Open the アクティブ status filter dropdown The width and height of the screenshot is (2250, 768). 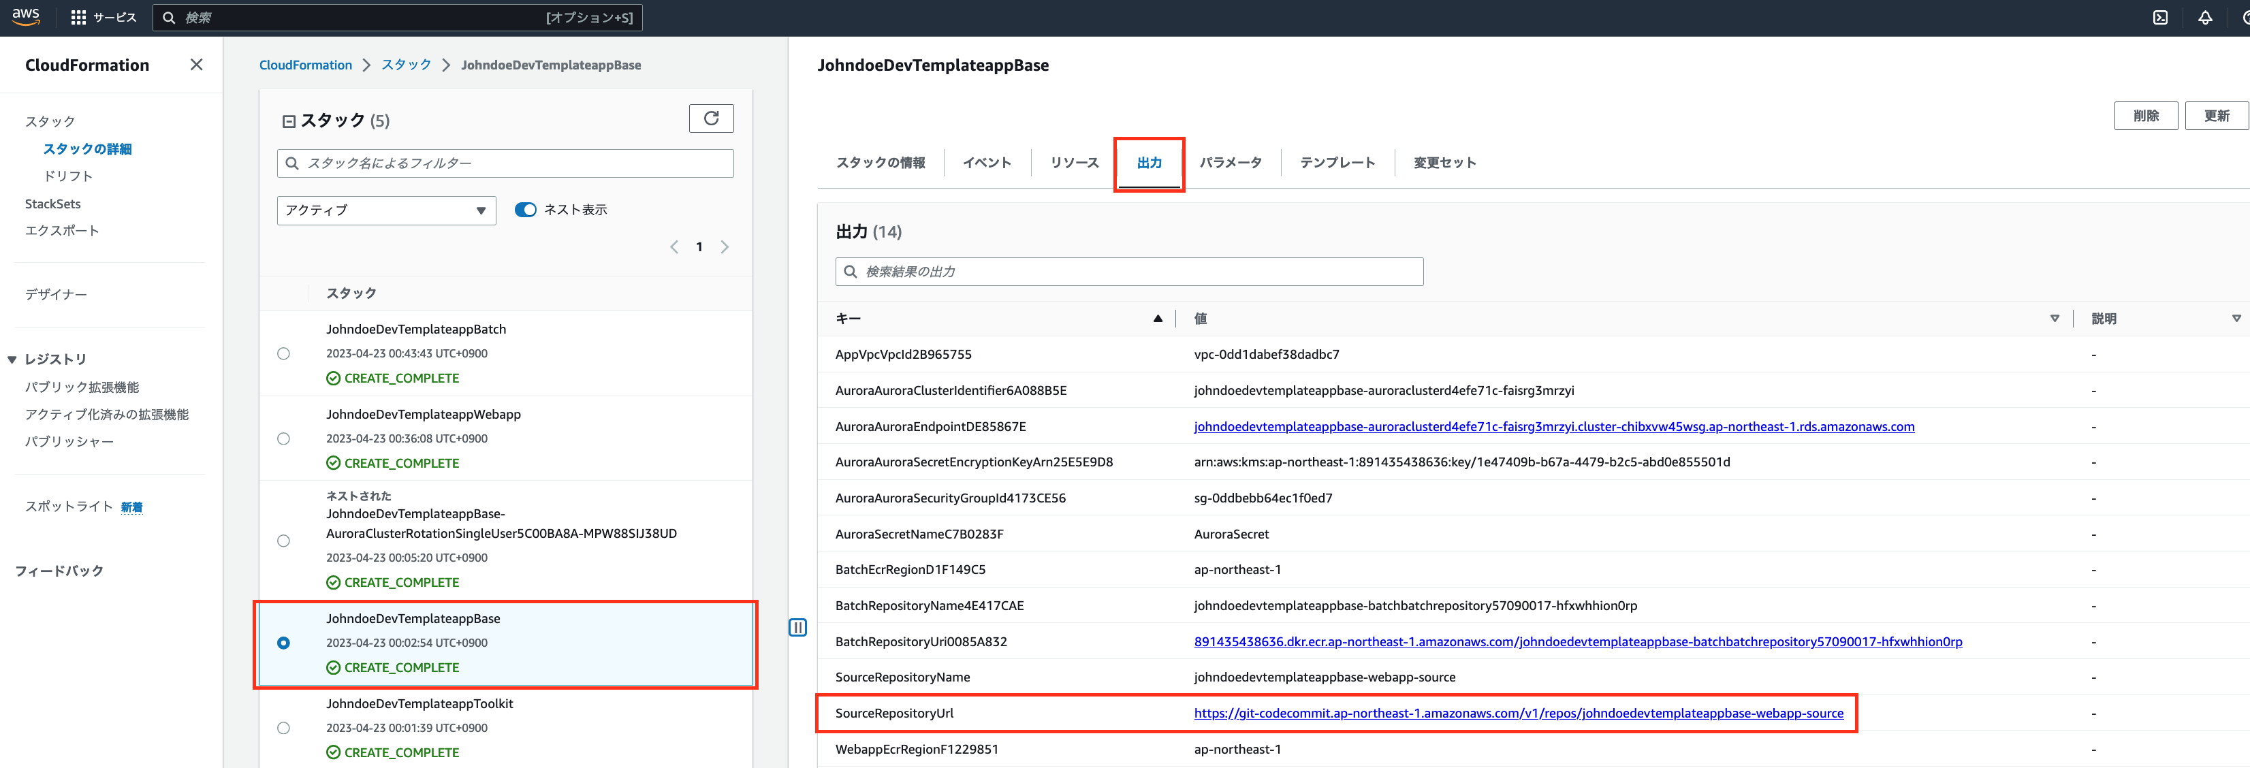(x=386, y=210)
